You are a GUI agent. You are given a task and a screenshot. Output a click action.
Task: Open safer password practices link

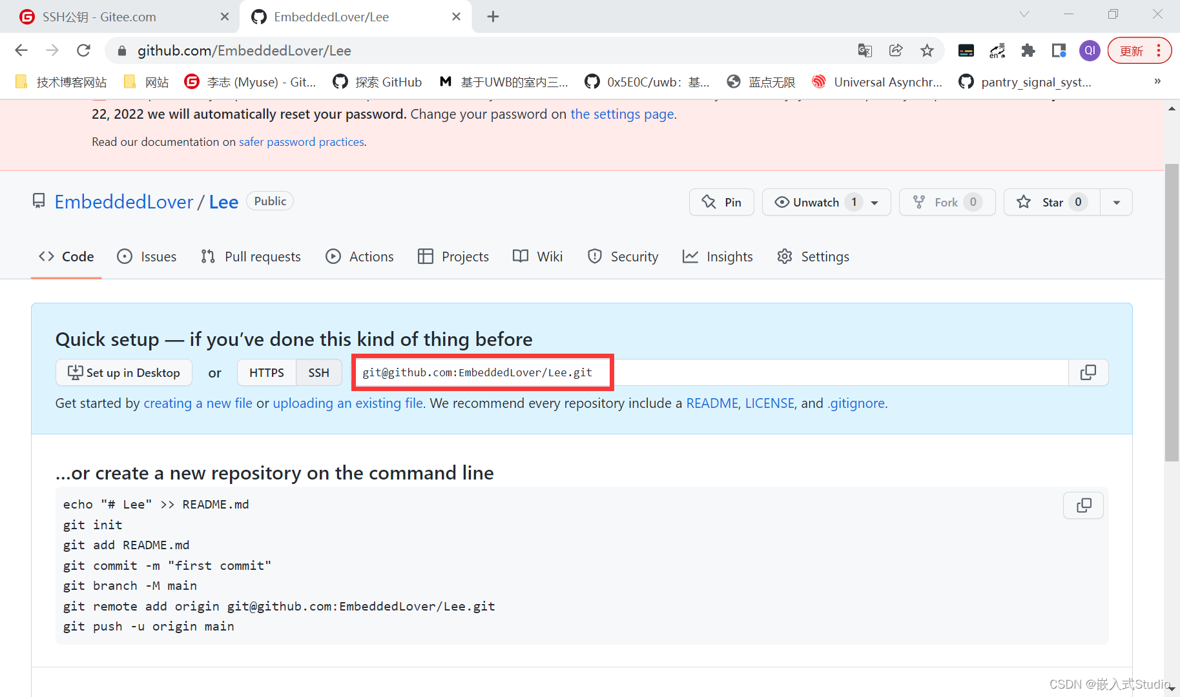tap(302, 142)
